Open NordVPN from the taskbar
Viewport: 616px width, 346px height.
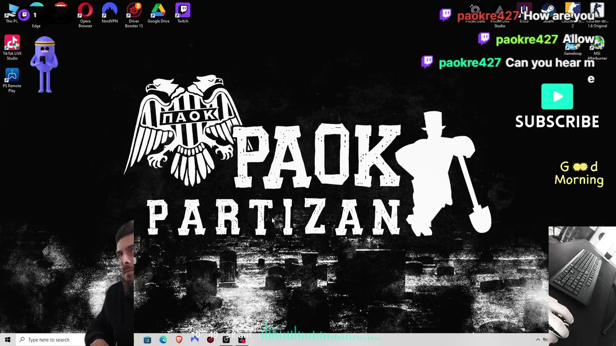coord(194,340)
